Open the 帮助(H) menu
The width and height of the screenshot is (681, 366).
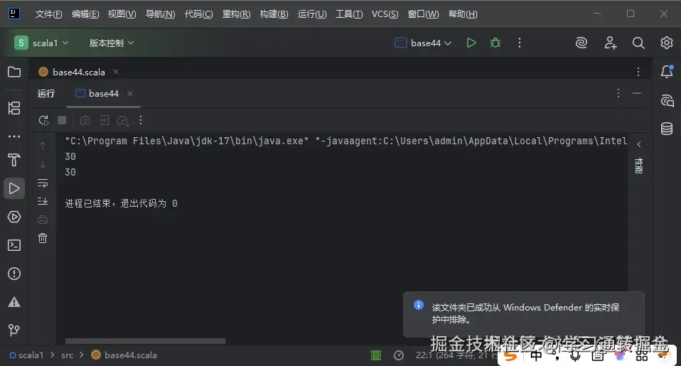[463, 14]
